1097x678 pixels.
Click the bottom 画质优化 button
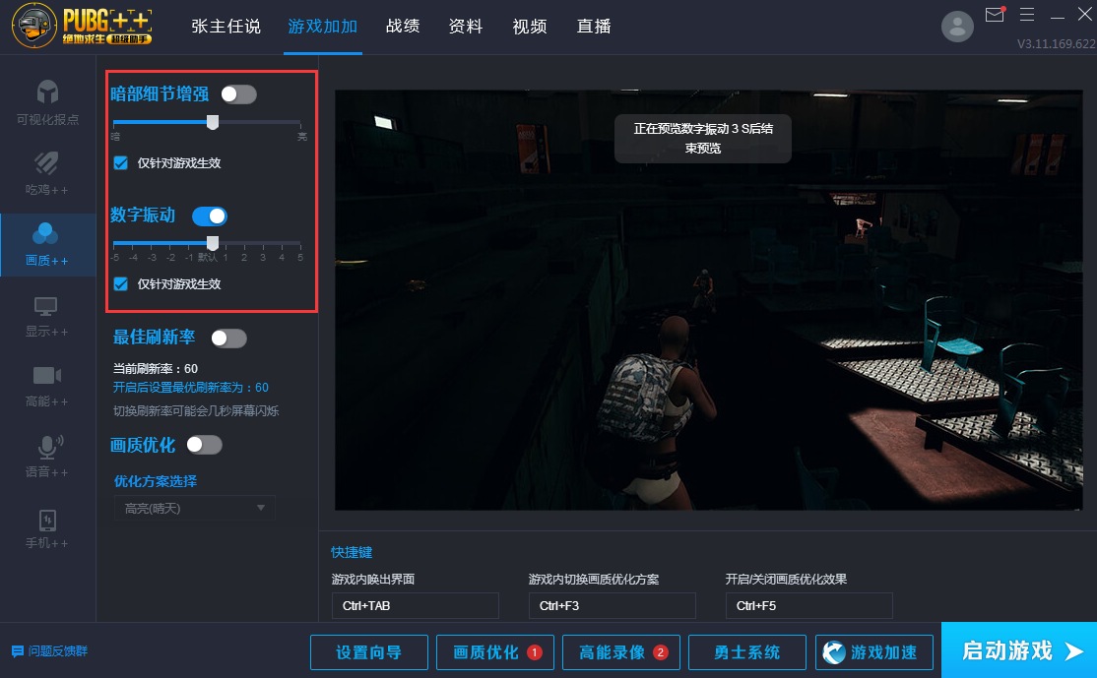click(495, 652)
